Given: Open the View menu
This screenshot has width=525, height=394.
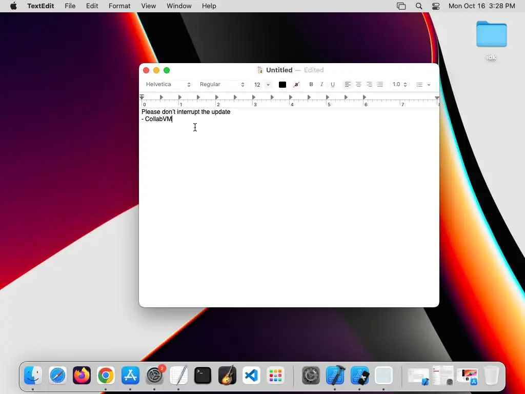Looking at the screenshot, I should point(148,6).
